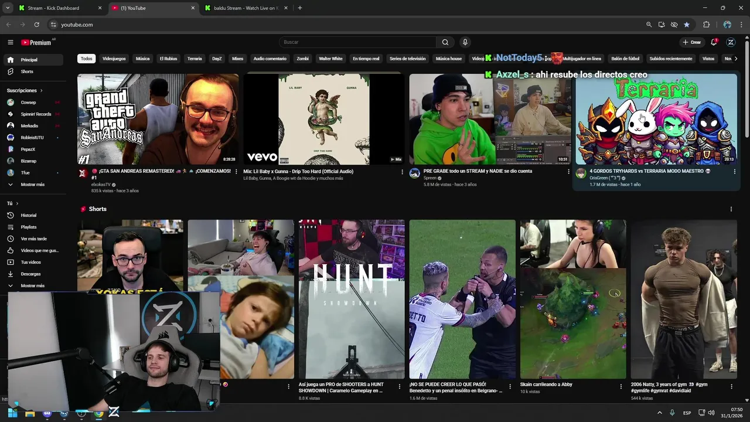Select the Música filter chip
The image size is (750, 422).
click(143, 59)
